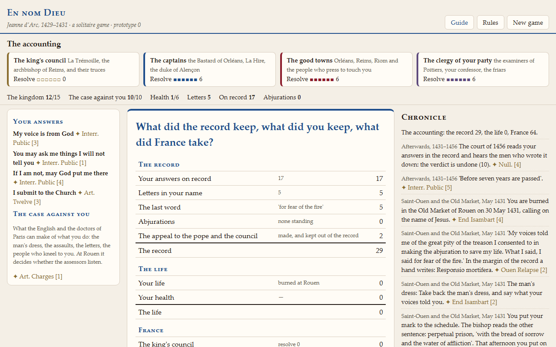Image resolution: width=556 pixels, height=347 pixels.
Task: Select the clergy of your party card
Action: (x=483, y=69)
